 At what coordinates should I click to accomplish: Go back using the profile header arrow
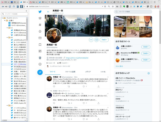coord(48,12)
